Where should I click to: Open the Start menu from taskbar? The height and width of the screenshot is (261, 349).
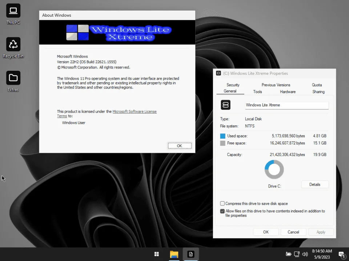[x=157, y=254]
